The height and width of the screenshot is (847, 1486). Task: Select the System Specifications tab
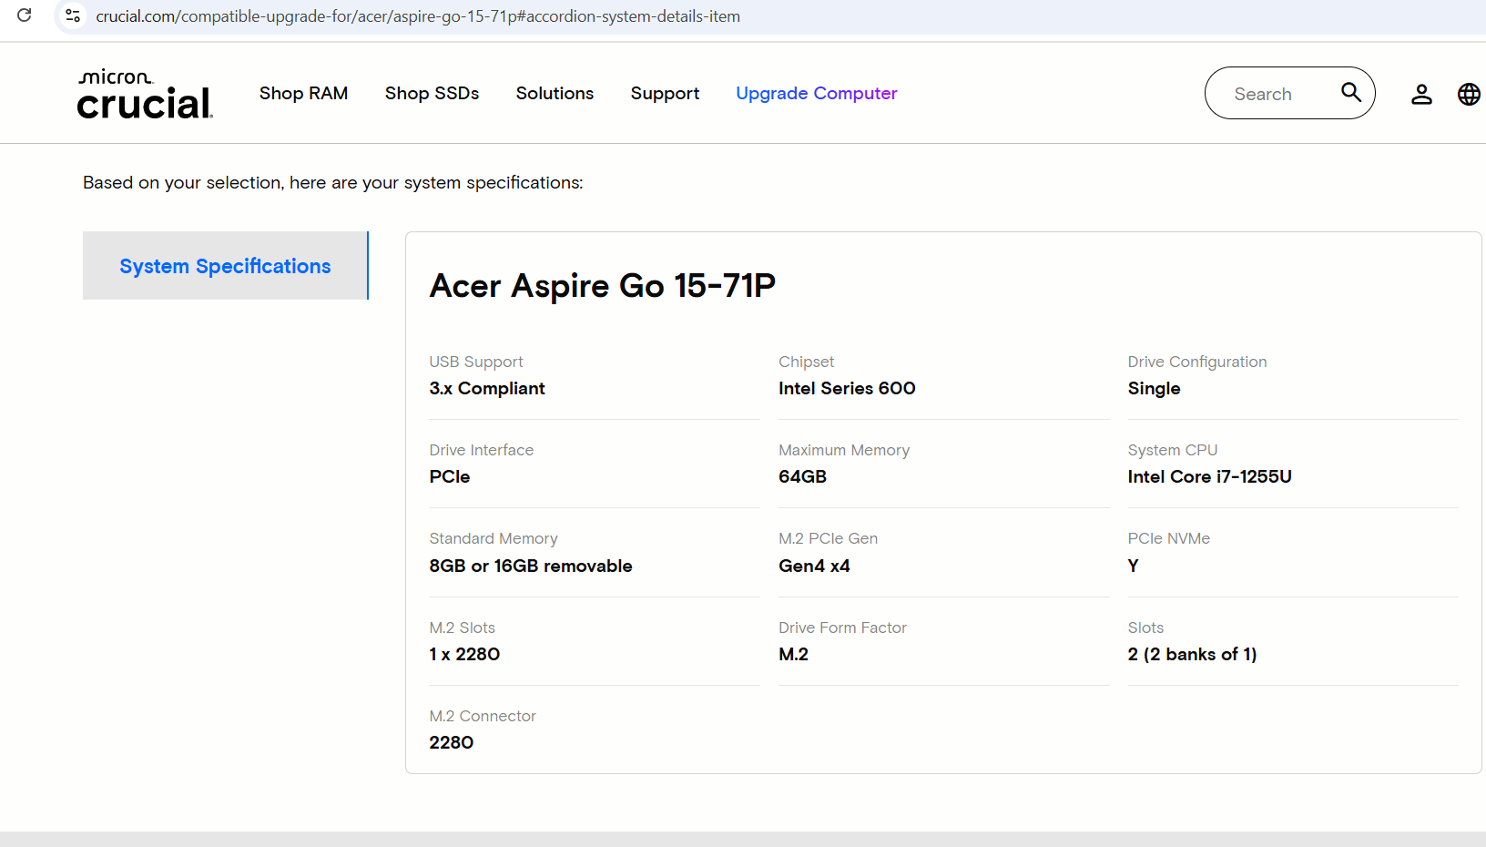225,266
